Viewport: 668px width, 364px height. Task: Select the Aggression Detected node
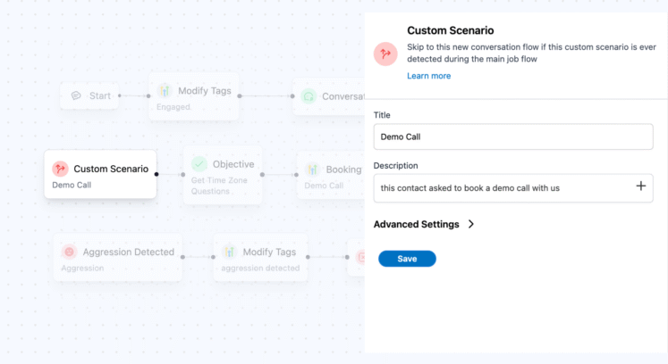[117, 257]
